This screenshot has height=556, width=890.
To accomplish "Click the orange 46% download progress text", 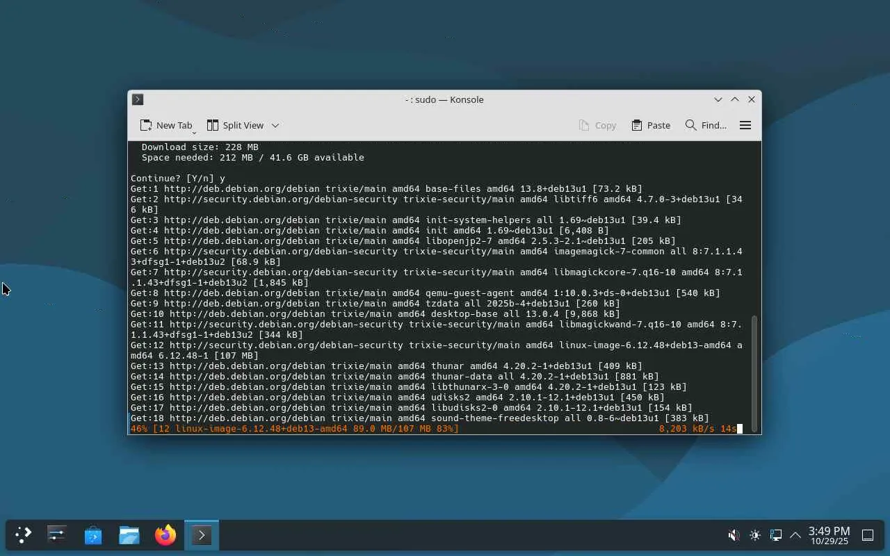I will (295, 429).
